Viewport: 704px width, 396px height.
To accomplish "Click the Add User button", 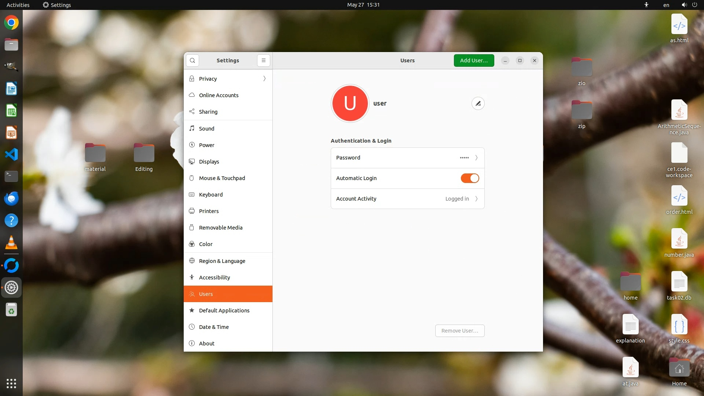I will (474, 60).
